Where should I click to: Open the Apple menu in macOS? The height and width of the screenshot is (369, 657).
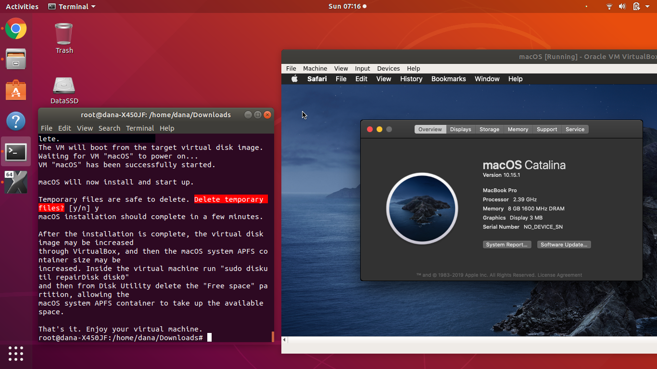(294, 78)
